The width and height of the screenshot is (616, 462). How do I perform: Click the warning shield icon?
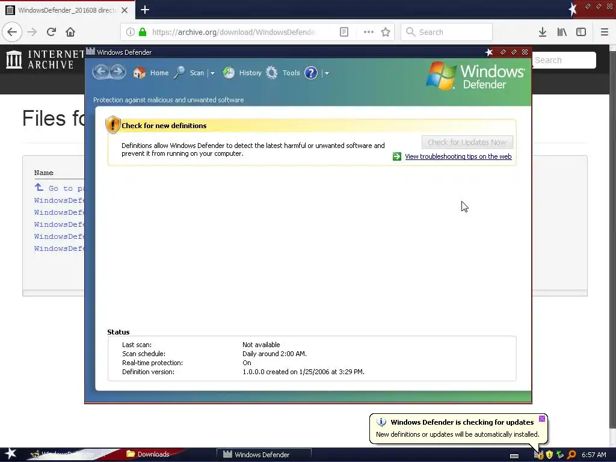pos(112,125)
